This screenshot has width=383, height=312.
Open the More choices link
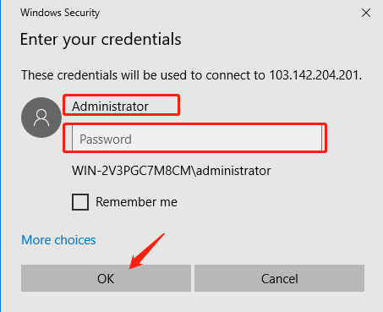(x=58, y=240)
